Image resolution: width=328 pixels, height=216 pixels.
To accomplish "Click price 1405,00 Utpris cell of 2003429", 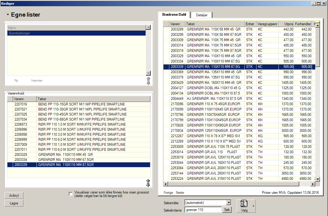I will 286,82.
